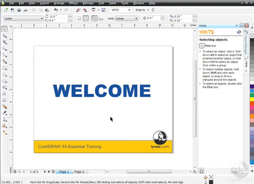Pick the yellow swatch in color palette

(x=252, y=99)
